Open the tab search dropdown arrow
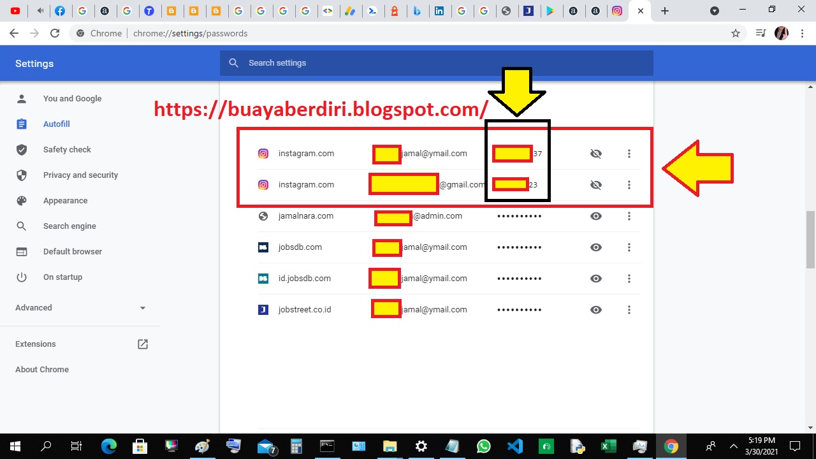Viewport: 816px width, 459px height. [x=715, y=11]
